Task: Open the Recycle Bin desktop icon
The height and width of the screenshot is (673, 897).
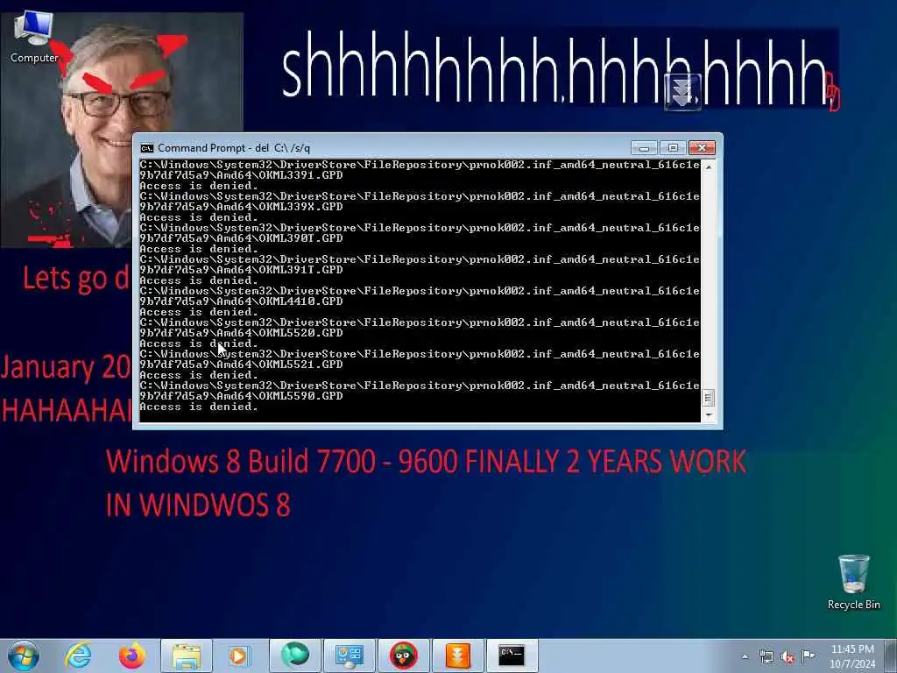Action: click(x=853, y=583)
